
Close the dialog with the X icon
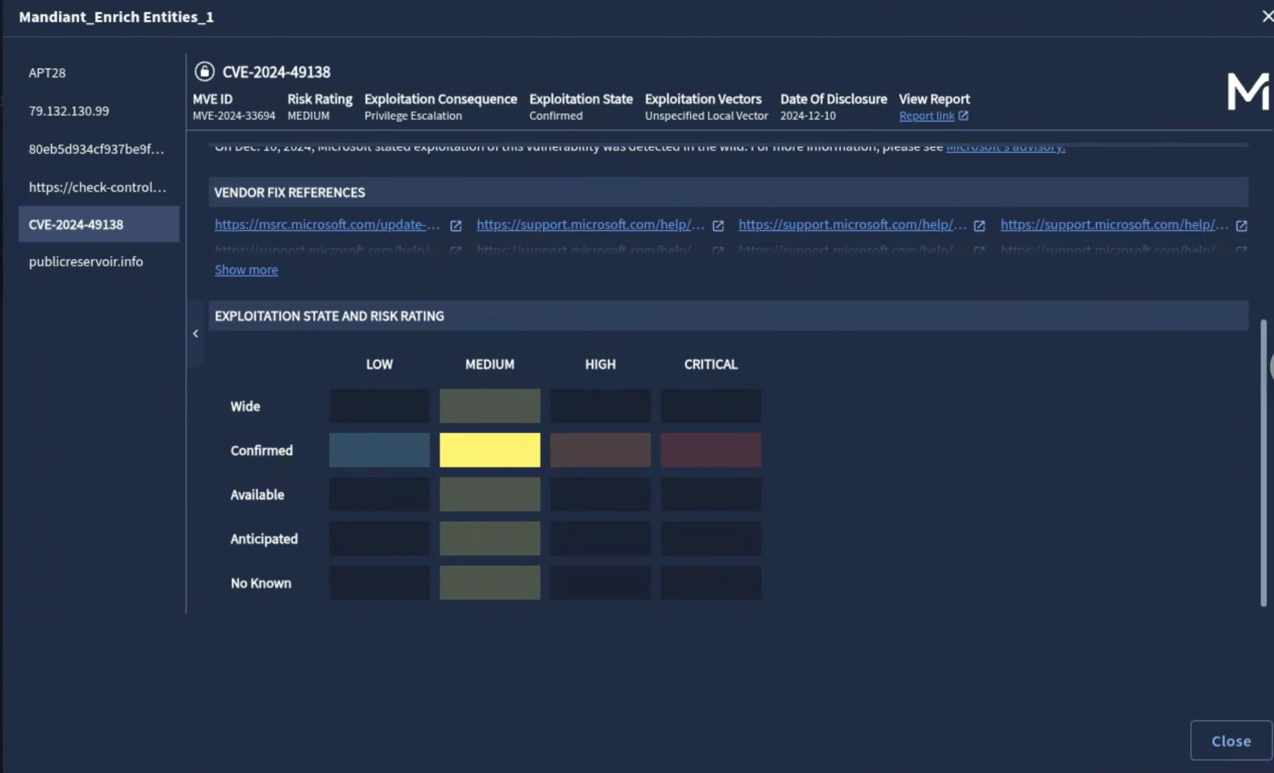tap(1268, 16)
